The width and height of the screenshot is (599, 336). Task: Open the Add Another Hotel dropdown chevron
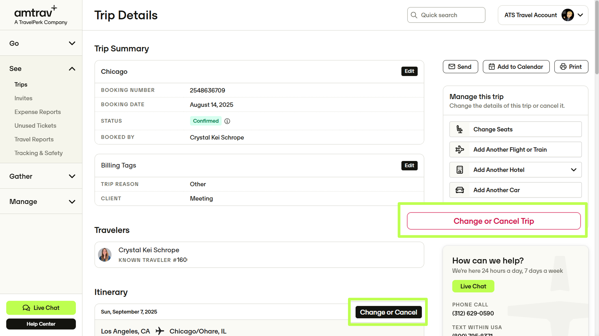click(574, 170)
